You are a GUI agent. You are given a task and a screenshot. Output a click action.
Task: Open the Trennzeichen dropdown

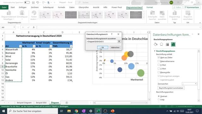196,84
